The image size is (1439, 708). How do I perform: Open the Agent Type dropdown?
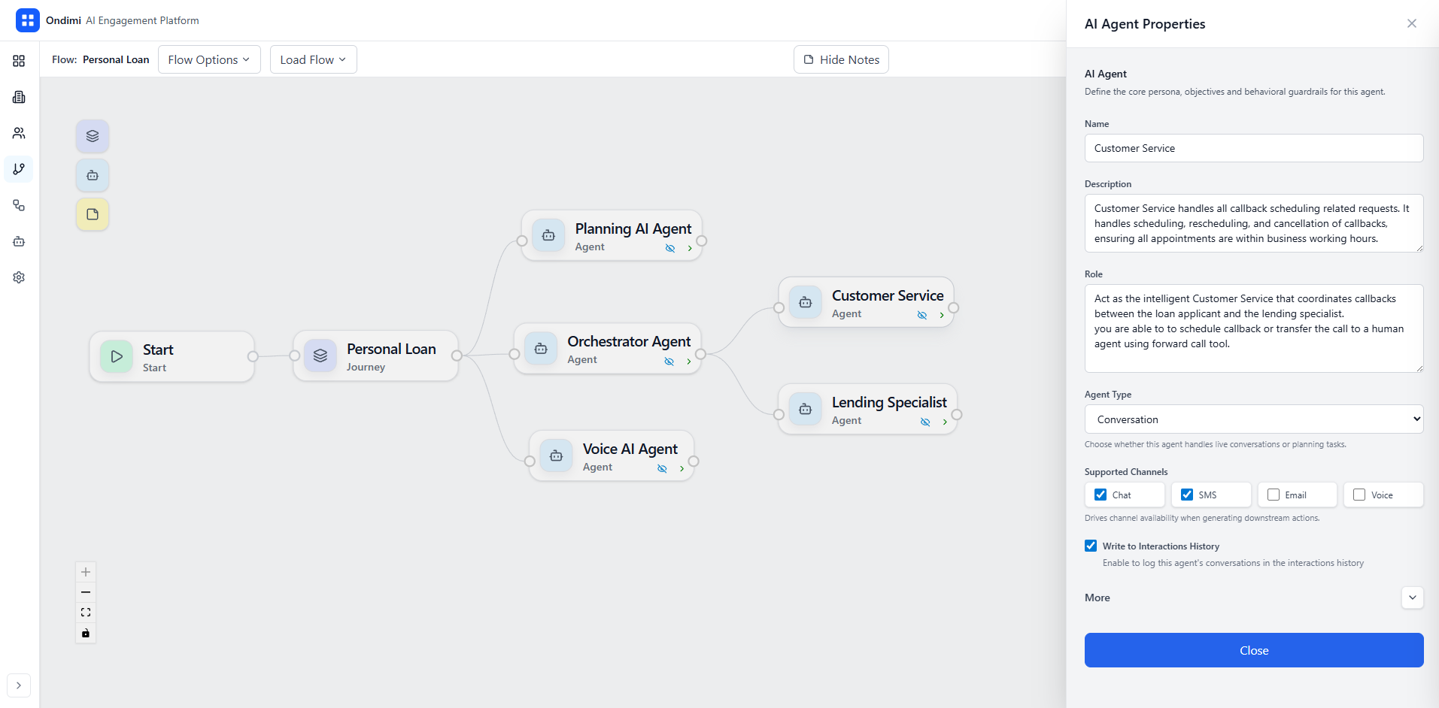[x=1253, y=419]
